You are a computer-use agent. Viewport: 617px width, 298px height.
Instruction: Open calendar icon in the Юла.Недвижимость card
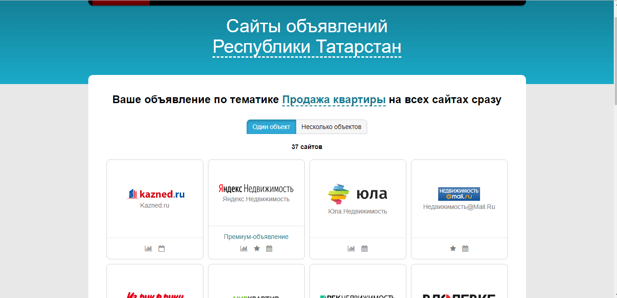(x=364, y=248)
